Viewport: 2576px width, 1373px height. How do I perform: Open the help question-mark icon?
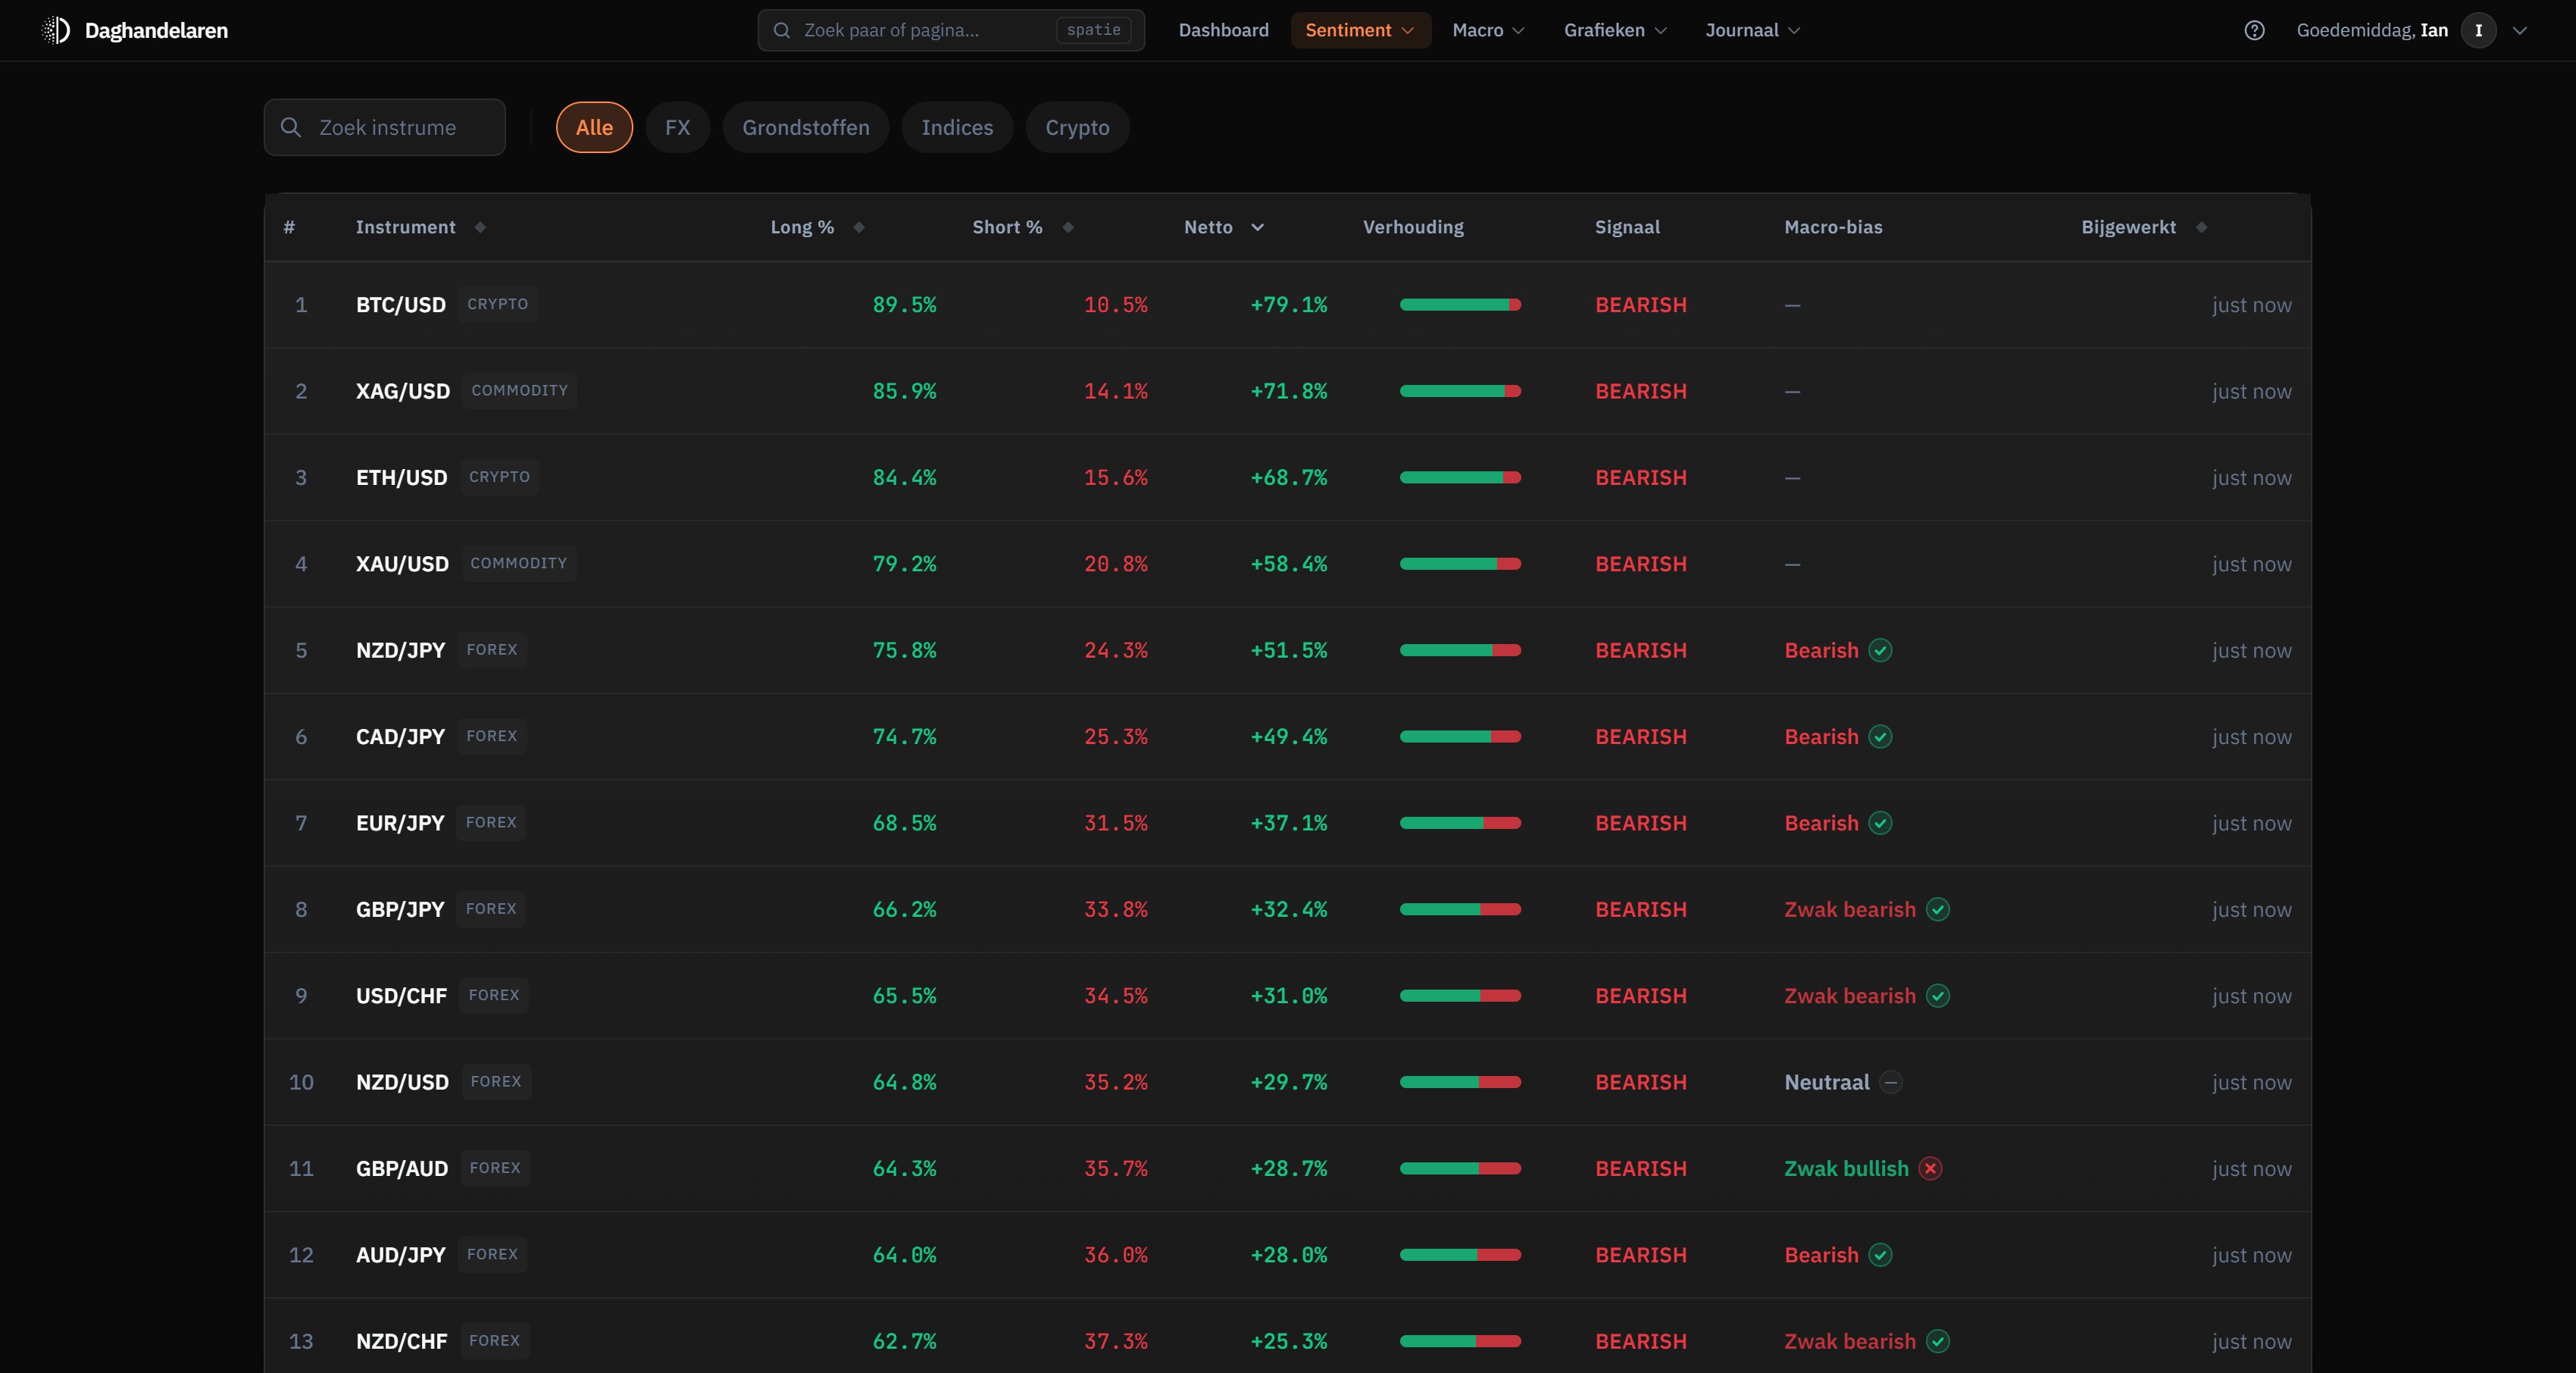click(x=2254, y=30)
